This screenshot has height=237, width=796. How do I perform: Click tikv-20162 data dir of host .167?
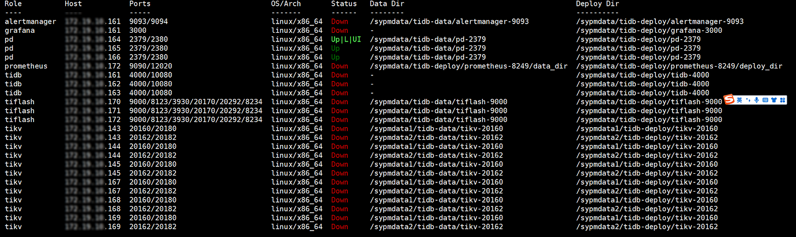(436, 191)
